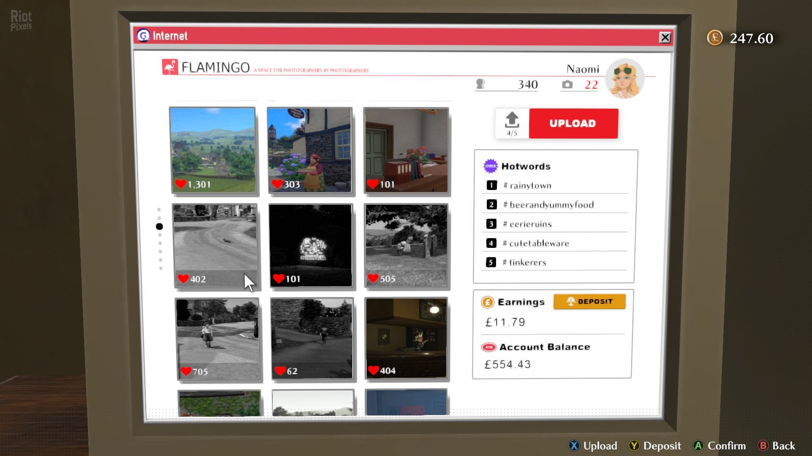812x456 pixels.
Task: Open the pub interior photo with 404 likes
Action: 406,338
